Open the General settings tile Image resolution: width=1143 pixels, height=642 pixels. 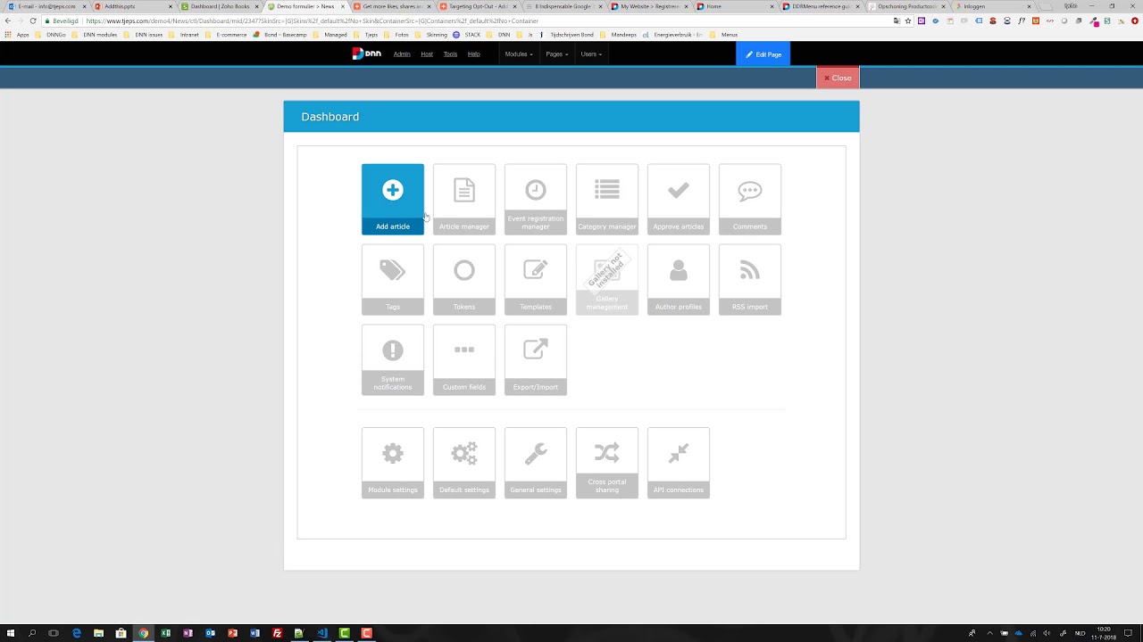click(x=536, y=463)
